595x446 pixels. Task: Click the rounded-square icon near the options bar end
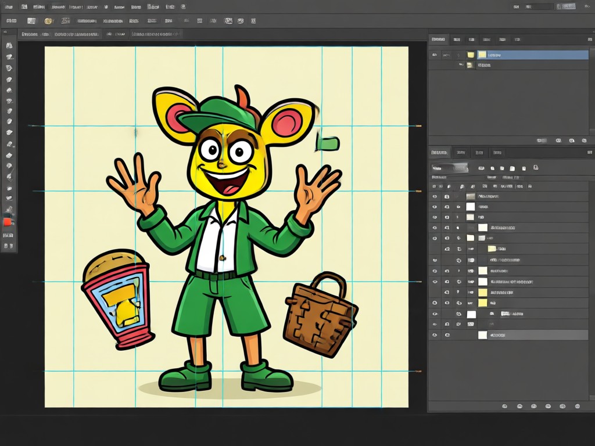tap(228, 21)
